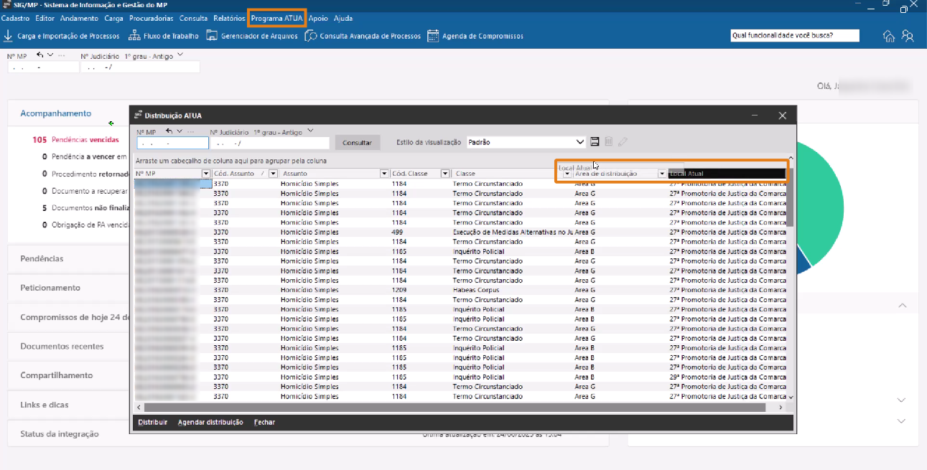The height and width of the screenshot is (470, 927).
Task: Expand the Pendências section
Action: 42,258
